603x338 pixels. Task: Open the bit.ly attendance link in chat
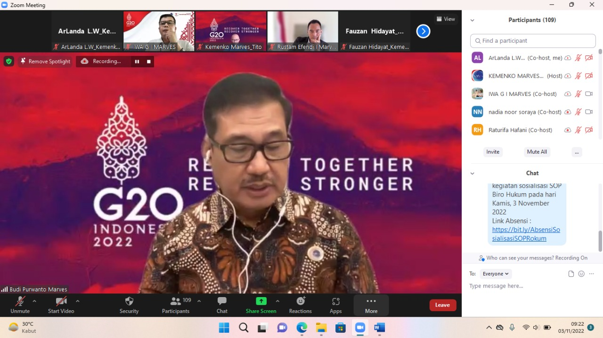(x=526, y=234)
